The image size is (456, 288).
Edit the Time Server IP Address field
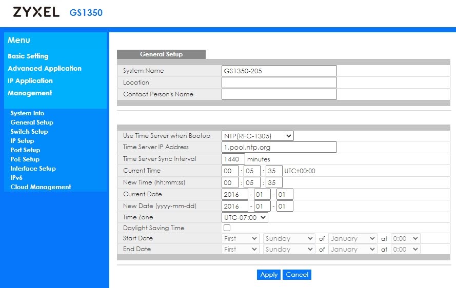pos(279,147)
